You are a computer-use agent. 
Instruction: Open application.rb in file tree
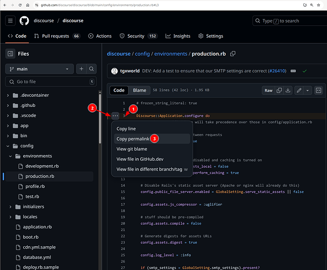tap(37, 227)
